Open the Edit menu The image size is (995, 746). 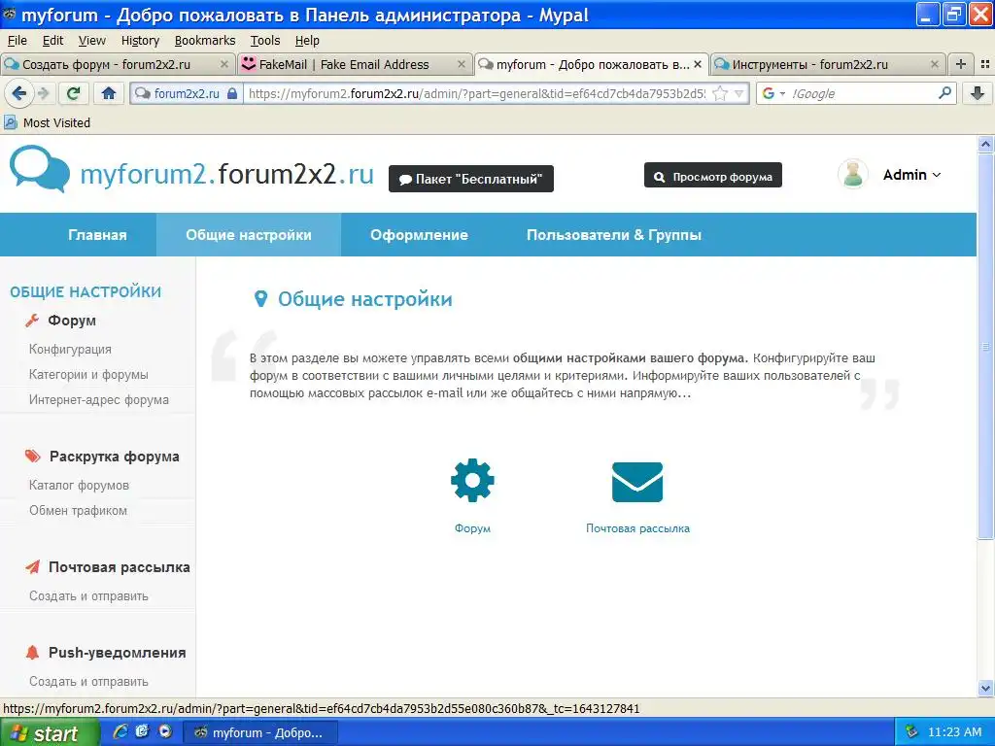52,41
